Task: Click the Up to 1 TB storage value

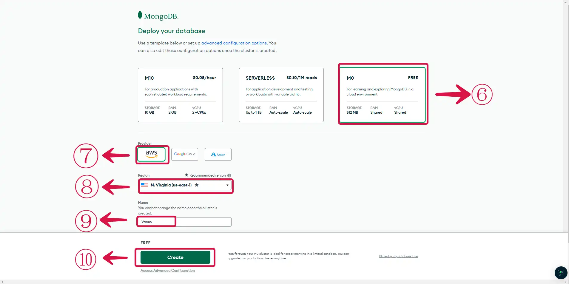Action: [254, 112]
